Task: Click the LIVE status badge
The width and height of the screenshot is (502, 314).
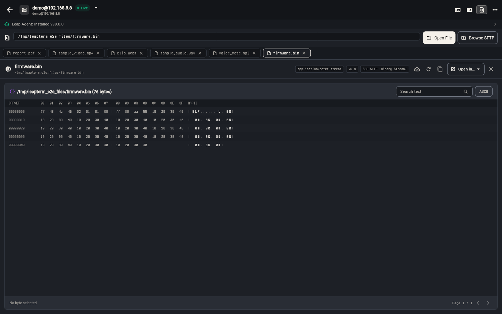Action: click(83, 8)
